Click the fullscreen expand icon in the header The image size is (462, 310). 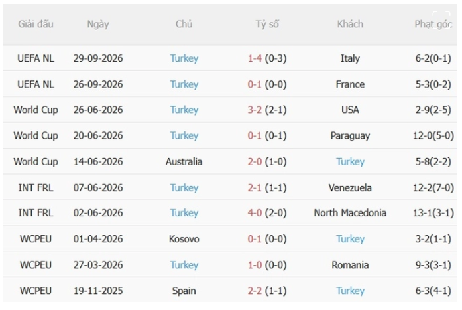441,20
